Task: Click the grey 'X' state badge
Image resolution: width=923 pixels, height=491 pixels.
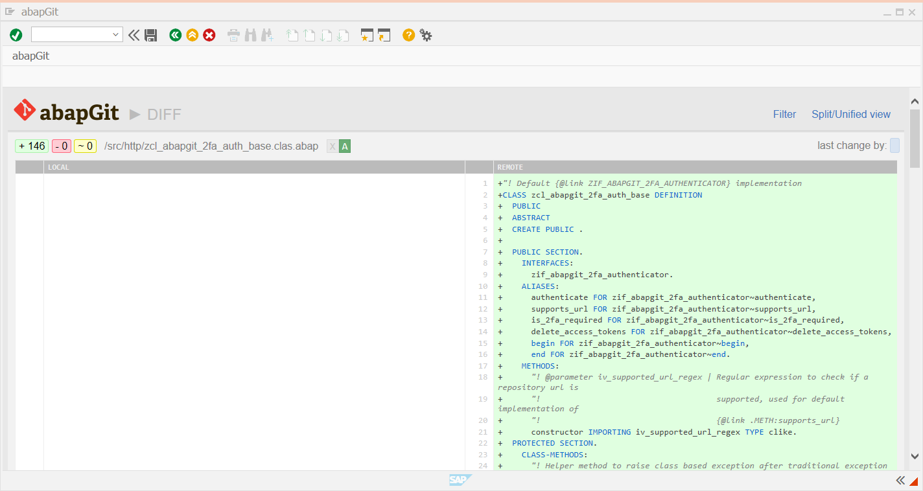Action: click(333, 146)
